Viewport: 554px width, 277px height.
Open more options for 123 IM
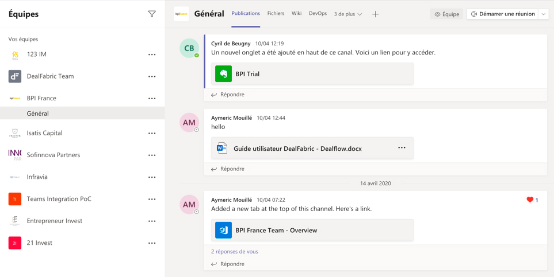pos(152,54)
